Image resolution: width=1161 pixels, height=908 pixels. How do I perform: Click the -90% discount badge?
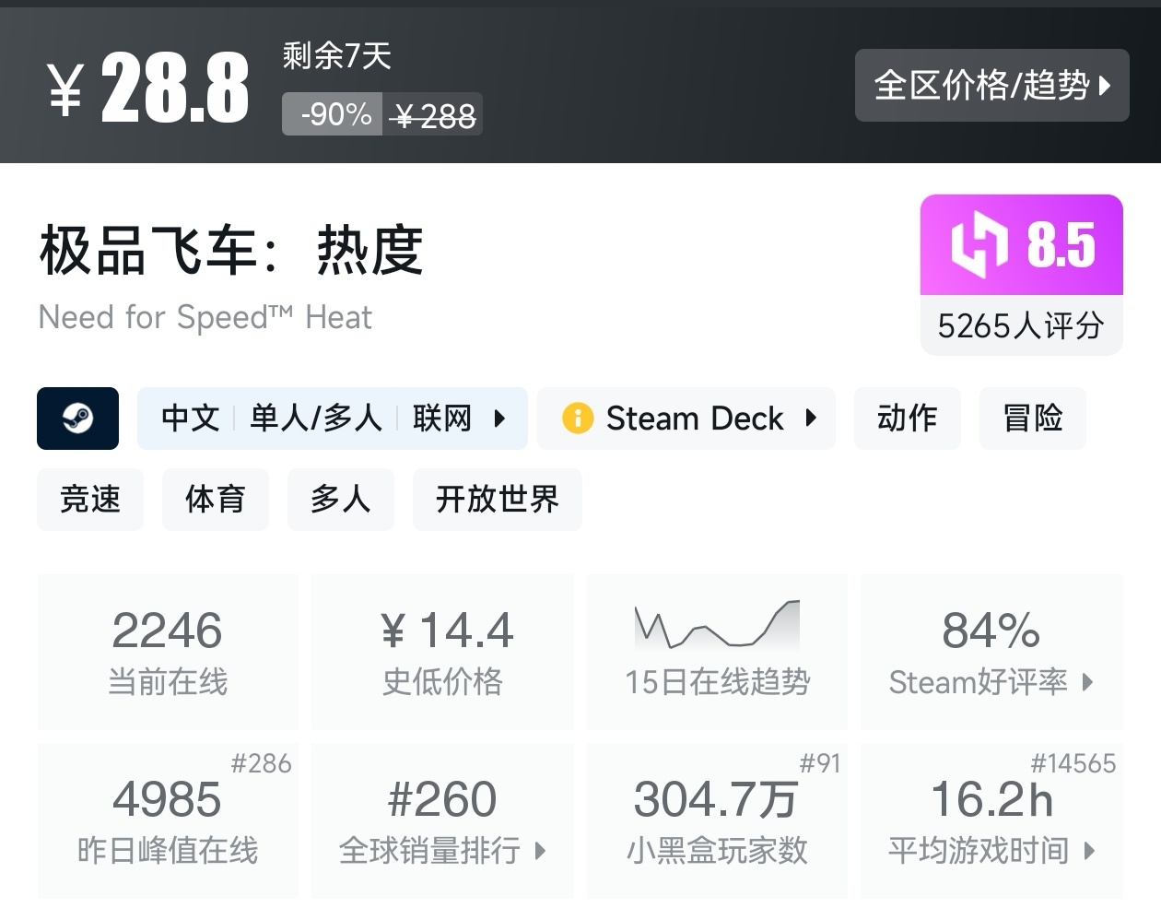pos(333,114)
